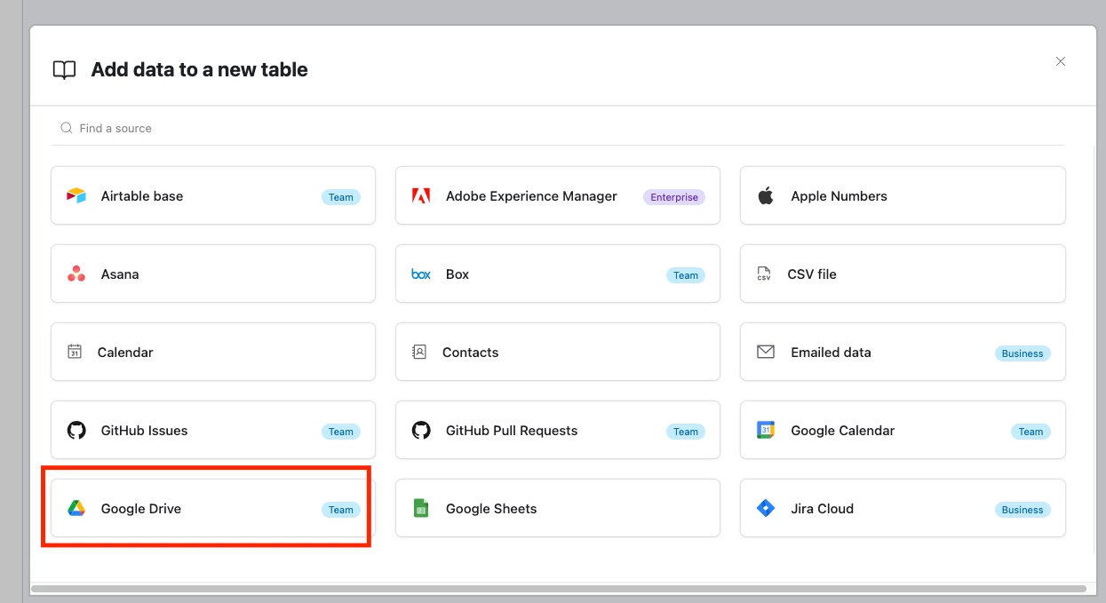Click the Google Sheets green icon

[x=421, y=509]
